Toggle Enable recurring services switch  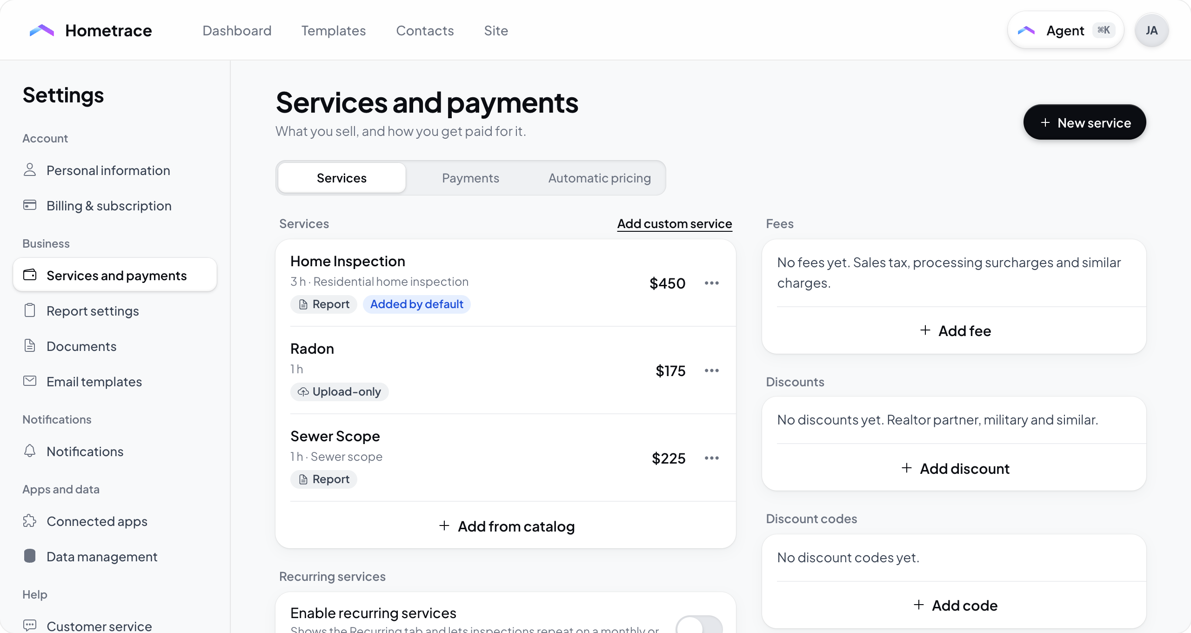699,624
